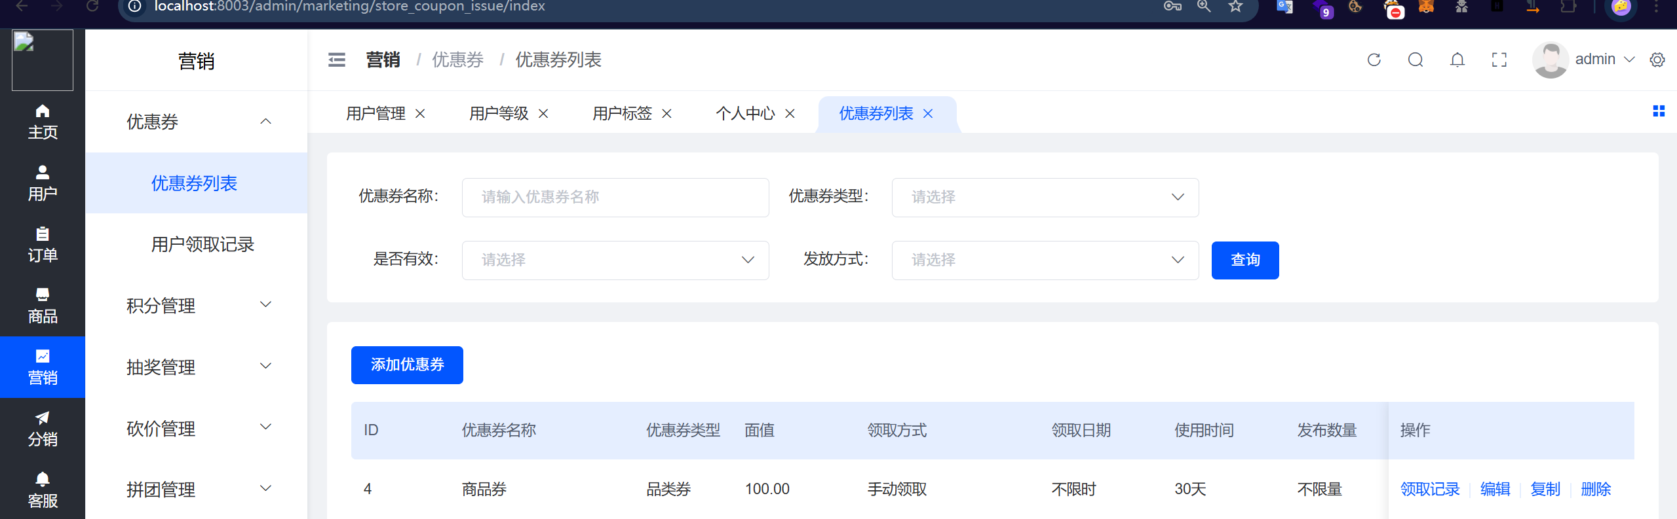Click the 手动领取 cell
This screenshot has width=1677, height=519.
point(897,490)
